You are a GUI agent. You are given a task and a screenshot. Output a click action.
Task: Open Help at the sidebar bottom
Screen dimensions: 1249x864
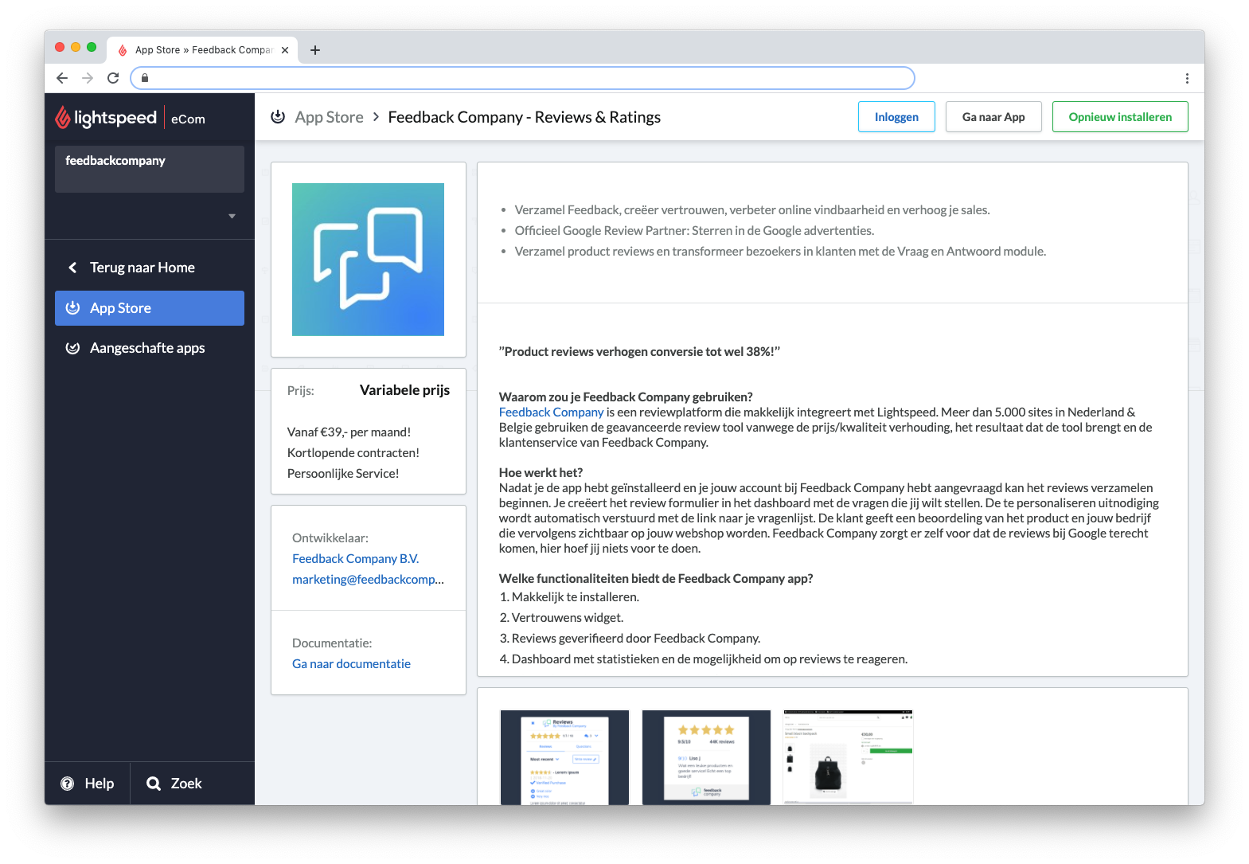click(88, 784)
